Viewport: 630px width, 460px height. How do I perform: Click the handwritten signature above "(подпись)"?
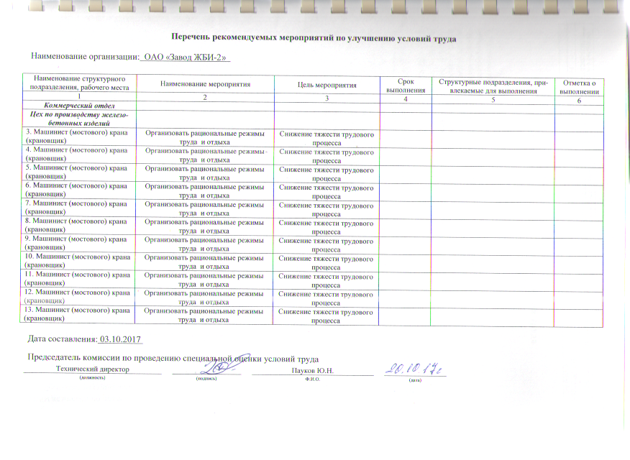pyautogui.click(x=219, y=365)
